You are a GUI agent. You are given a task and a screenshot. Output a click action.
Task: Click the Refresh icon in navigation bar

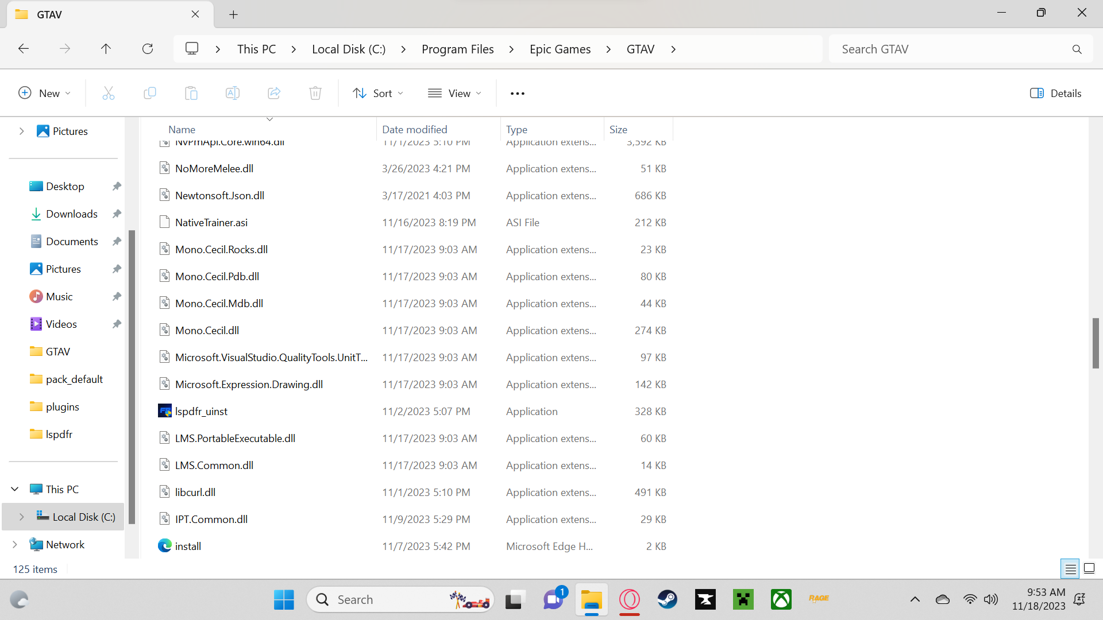[x=148, y=49]
